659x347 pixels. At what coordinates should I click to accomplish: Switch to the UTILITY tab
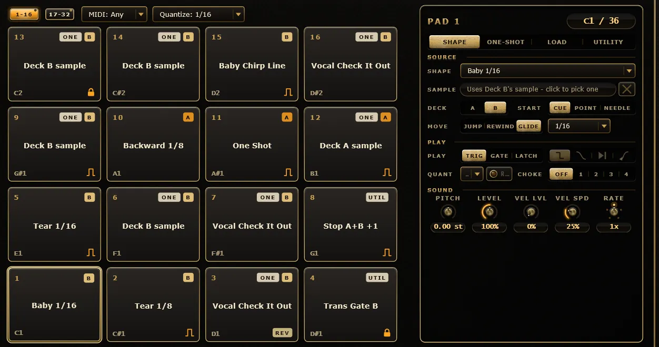click(608, 42)
